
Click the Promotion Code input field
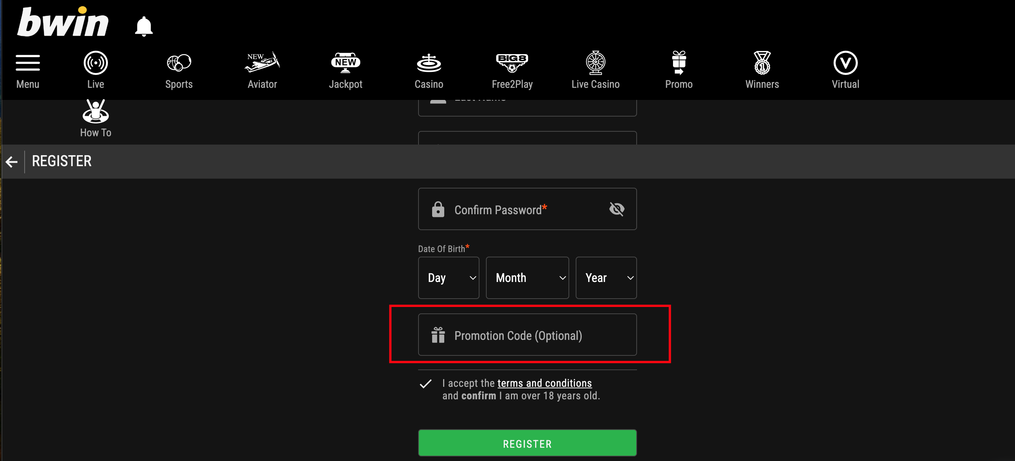pyautogui.click(x=528, y=336)
